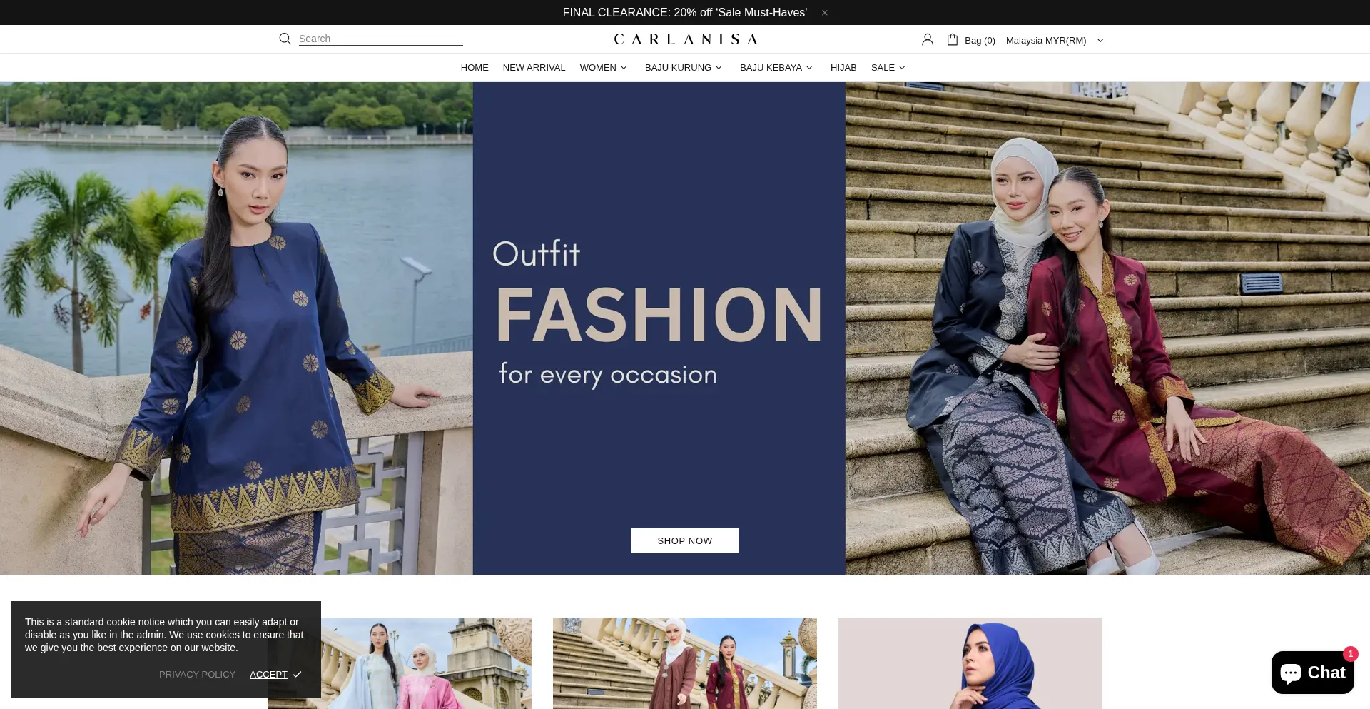1370x709 pixels.
Task: Open the Hijab category
Action: 843,68
